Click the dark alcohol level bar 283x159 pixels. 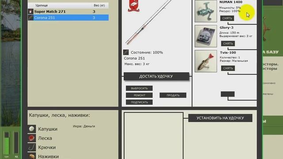(16, 143)
